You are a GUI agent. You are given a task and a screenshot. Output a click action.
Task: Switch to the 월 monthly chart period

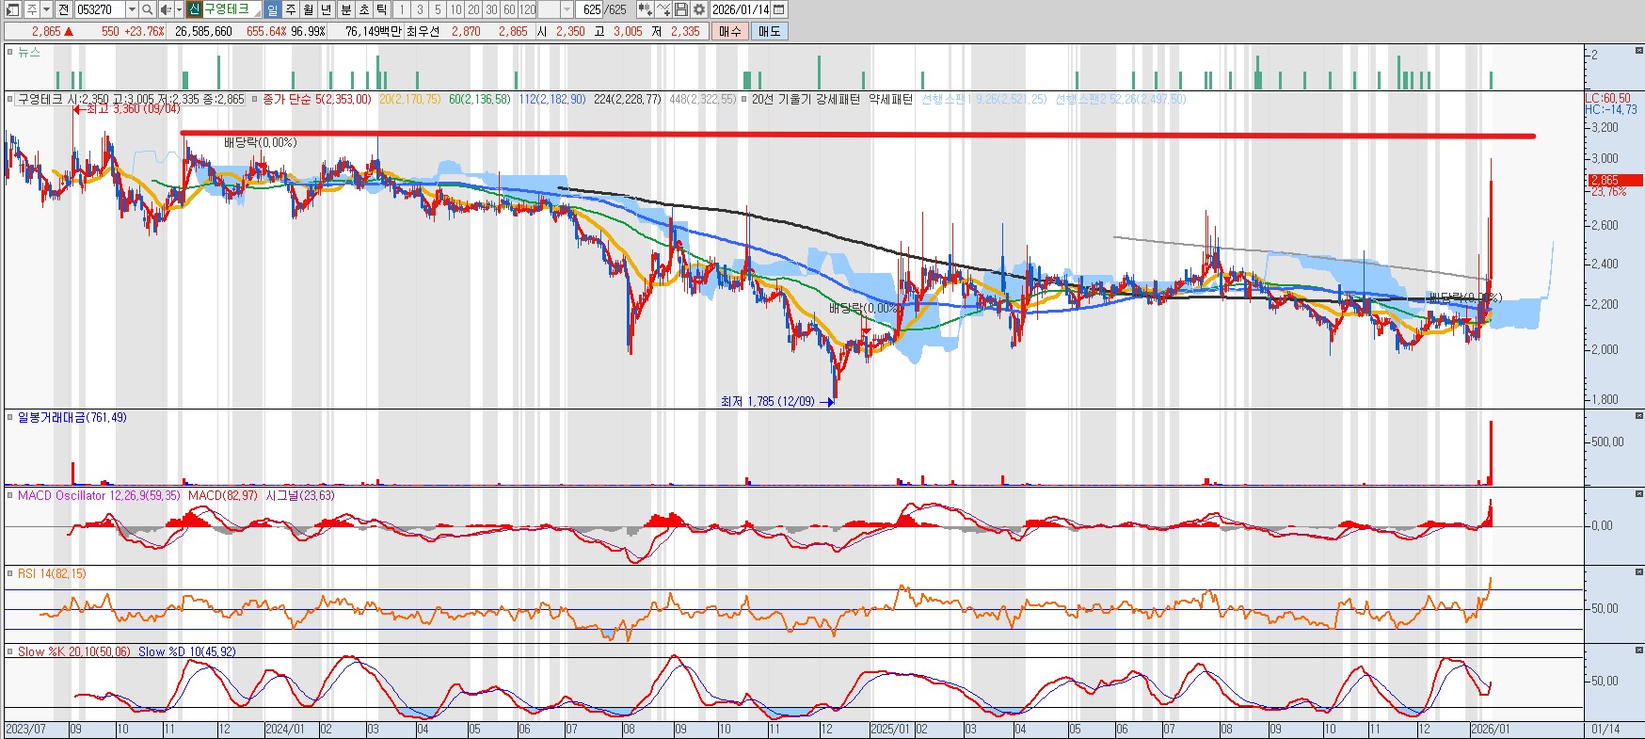[308, 9]
